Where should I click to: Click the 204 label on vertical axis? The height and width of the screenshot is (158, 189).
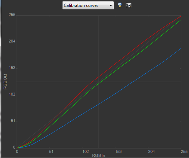click(12, 41)
